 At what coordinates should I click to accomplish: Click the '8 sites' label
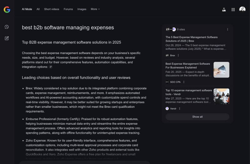(x=181, y=29)
